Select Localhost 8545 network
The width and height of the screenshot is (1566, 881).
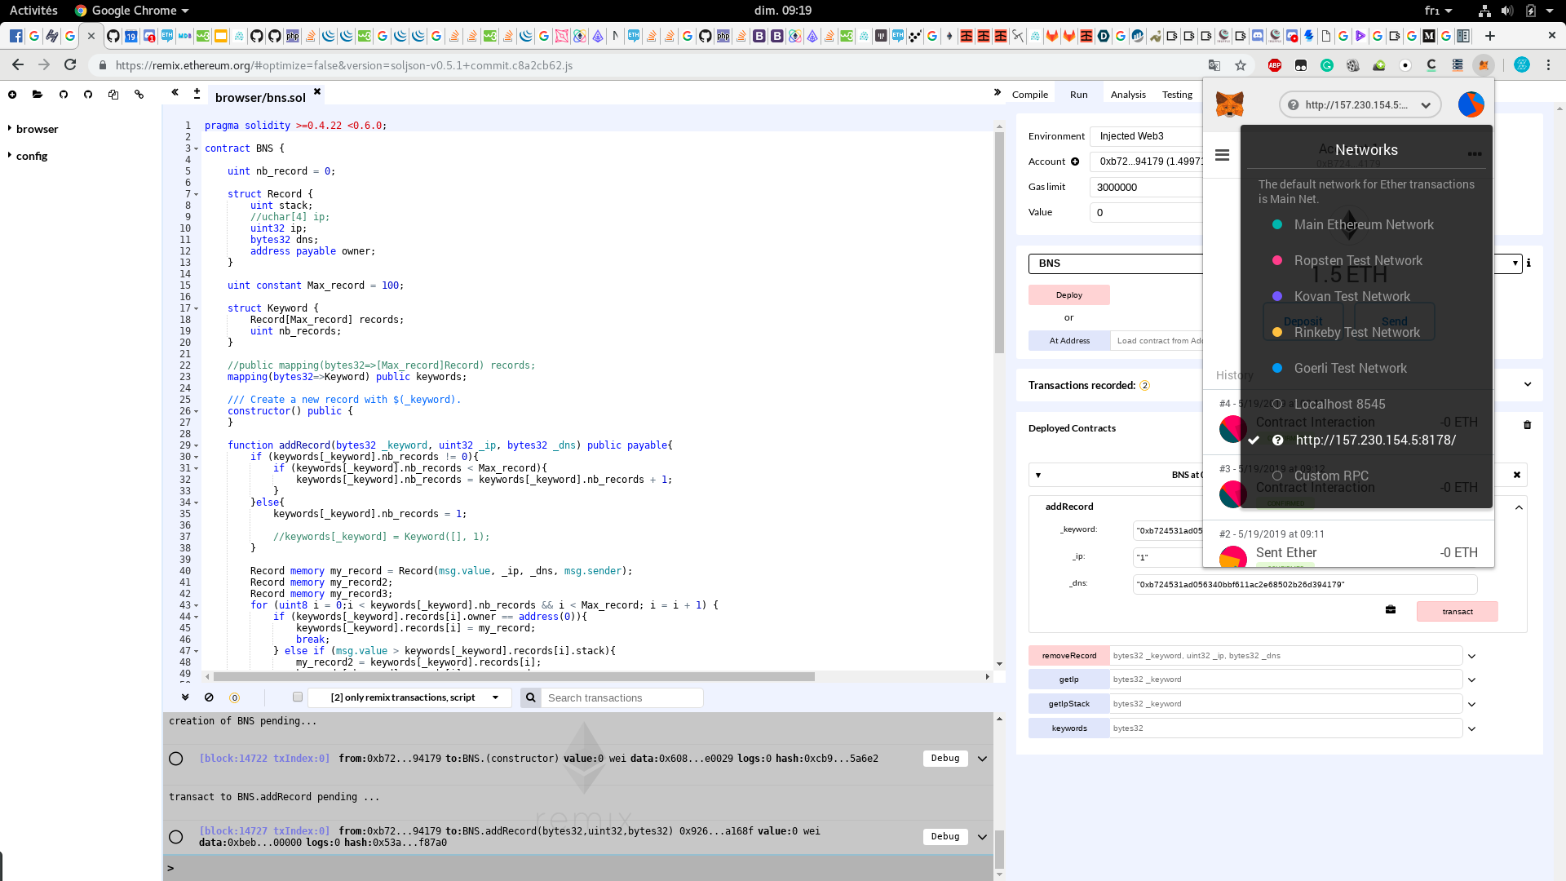(x=1339, y=405)
